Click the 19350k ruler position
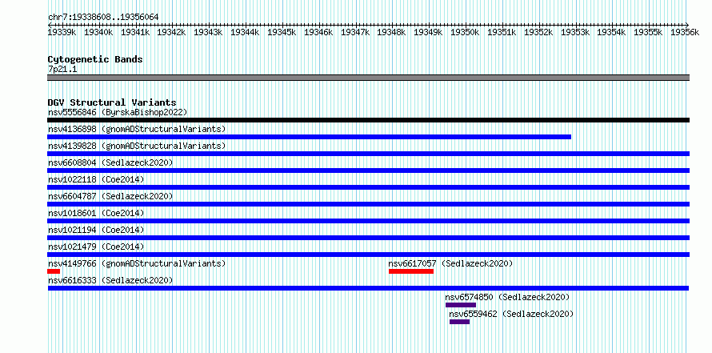Image resolution: width=712 pixels, height=353 pixels. pyautogui.click(x=466, y=32)
